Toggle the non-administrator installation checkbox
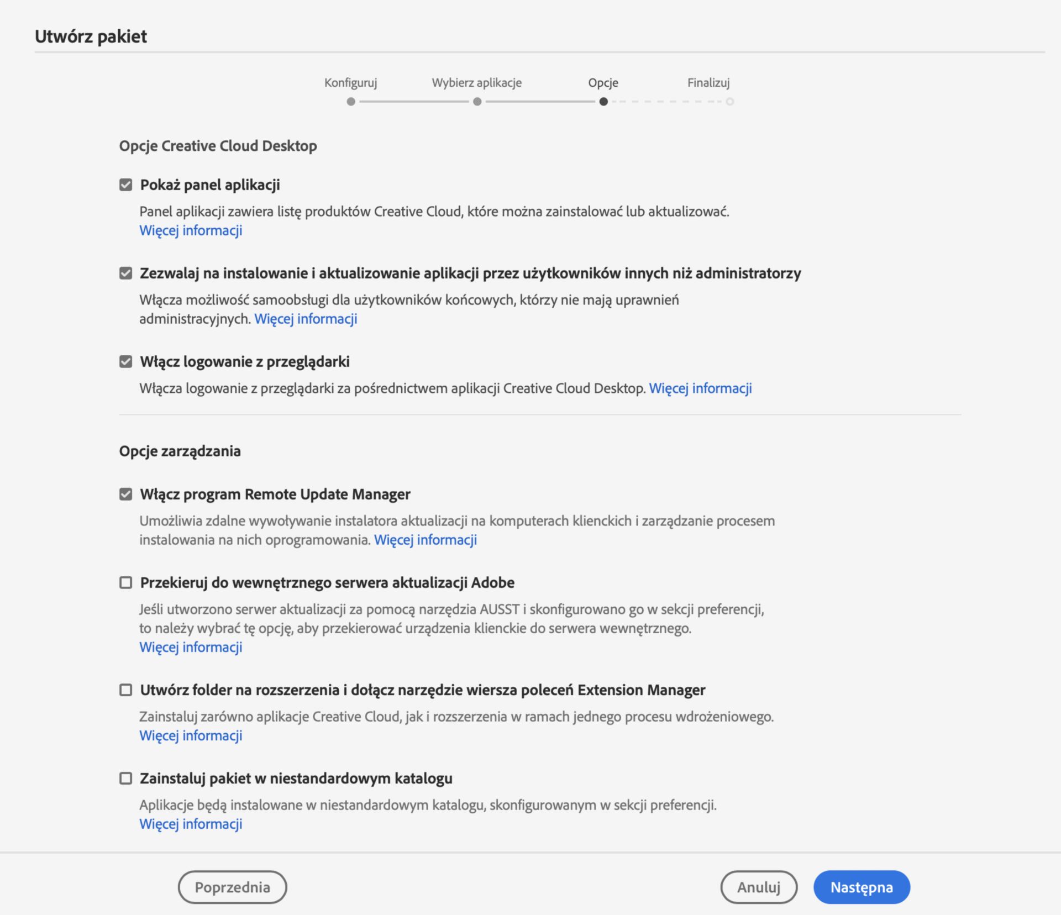The width and height of the screenshot is (1061, 915). point(126,273)
